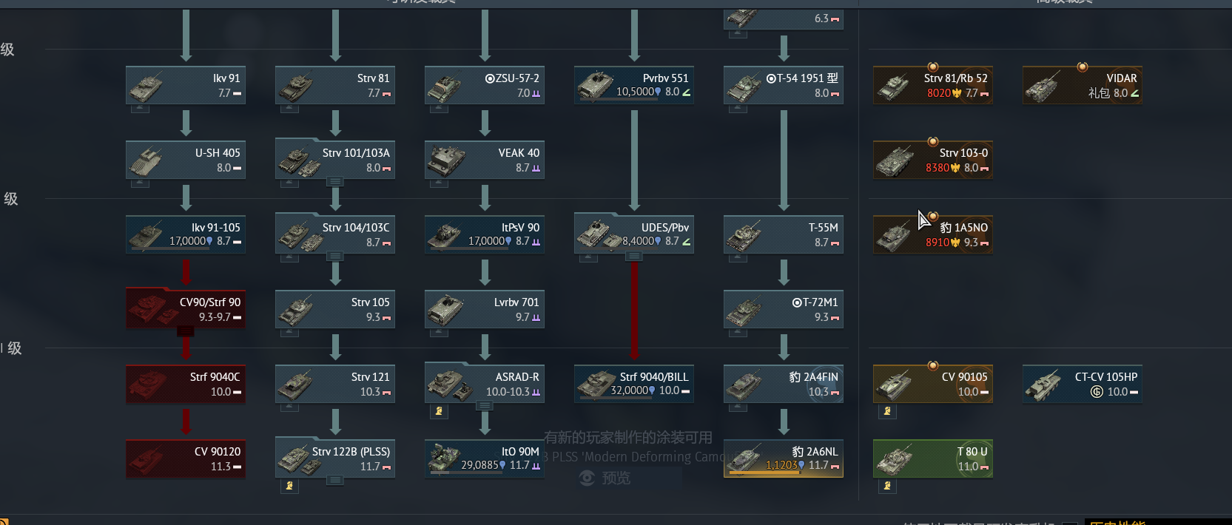Click the premium marker atop VIDAR card
1232x525 pixels.
point(1082,67)
